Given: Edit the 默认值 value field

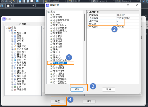Looking at the screenshot, I should [x=128, y=24].
